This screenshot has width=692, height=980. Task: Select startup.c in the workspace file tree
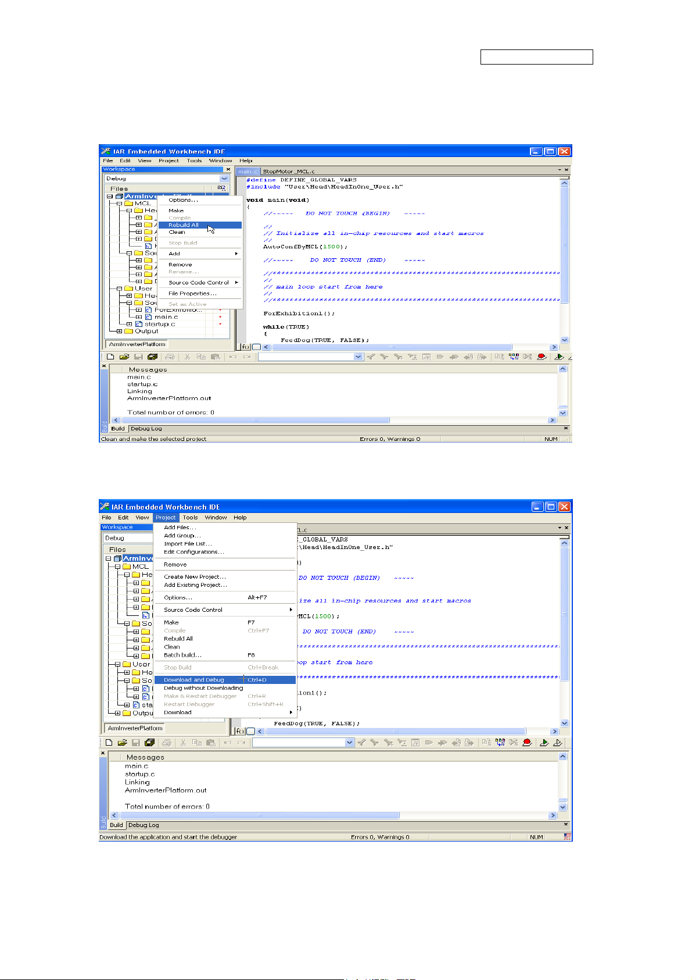pyautogui.click(x=160, y=324)
